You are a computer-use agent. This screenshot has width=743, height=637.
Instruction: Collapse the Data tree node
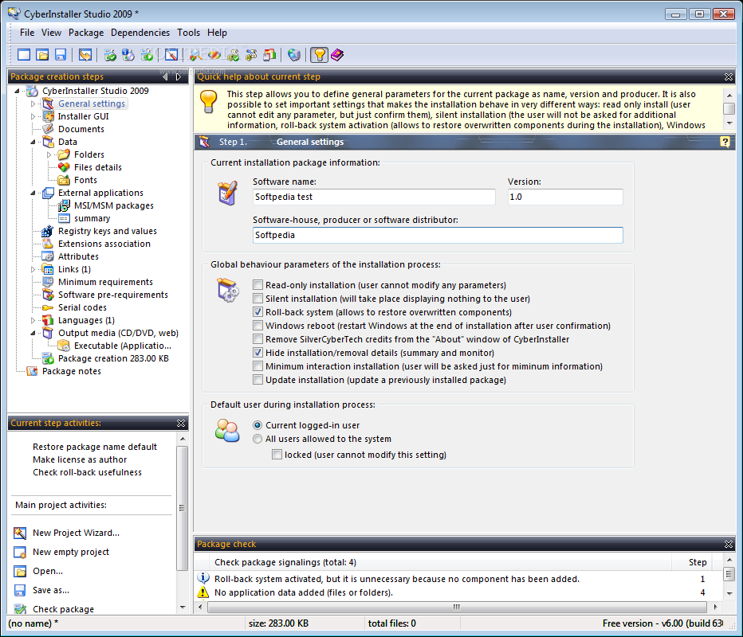coord(33,142)
